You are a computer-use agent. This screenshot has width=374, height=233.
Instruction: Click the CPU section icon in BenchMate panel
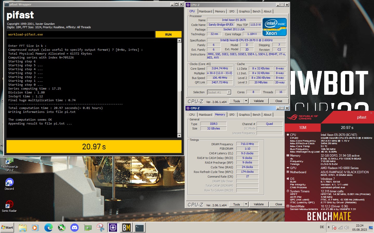pyautogui.click(x=288, y=135)
